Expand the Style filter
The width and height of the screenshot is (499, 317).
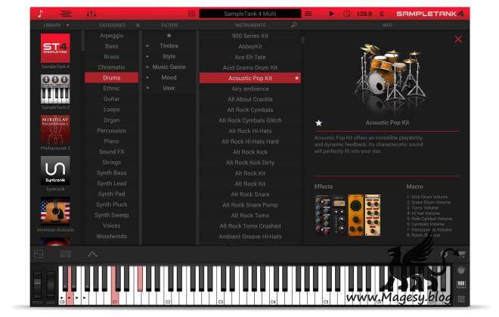tap(147, 57)
